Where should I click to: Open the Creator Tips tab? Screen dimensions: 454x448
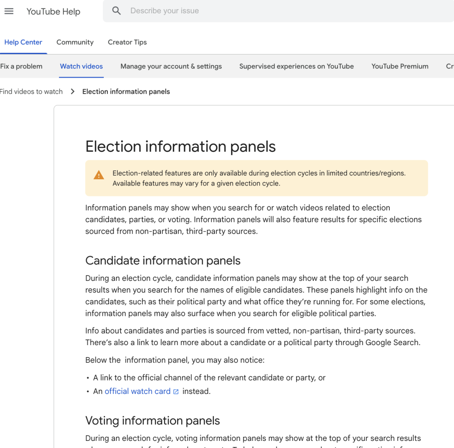(127, 42)
